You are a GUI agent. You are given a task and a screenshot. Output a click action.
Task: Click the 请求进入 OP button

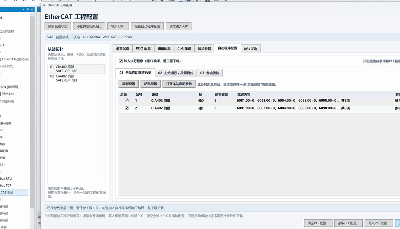179,26
